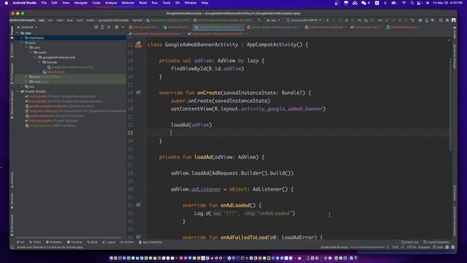467x263 pixels.
Task: Collapse the banner package arrow
Action: point(39,62)
